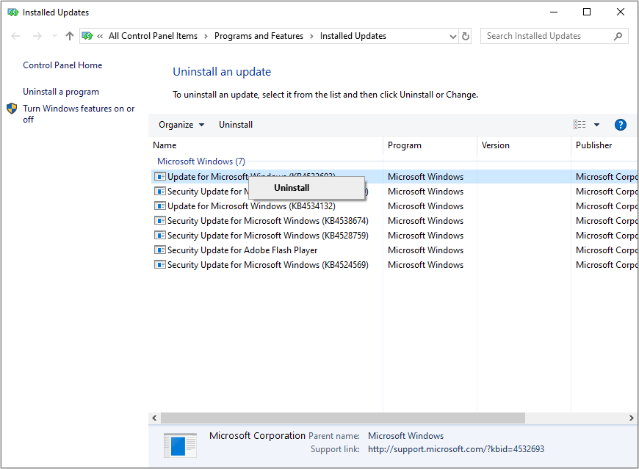Refresh the Installed Updates list

[x=466, y=36]
